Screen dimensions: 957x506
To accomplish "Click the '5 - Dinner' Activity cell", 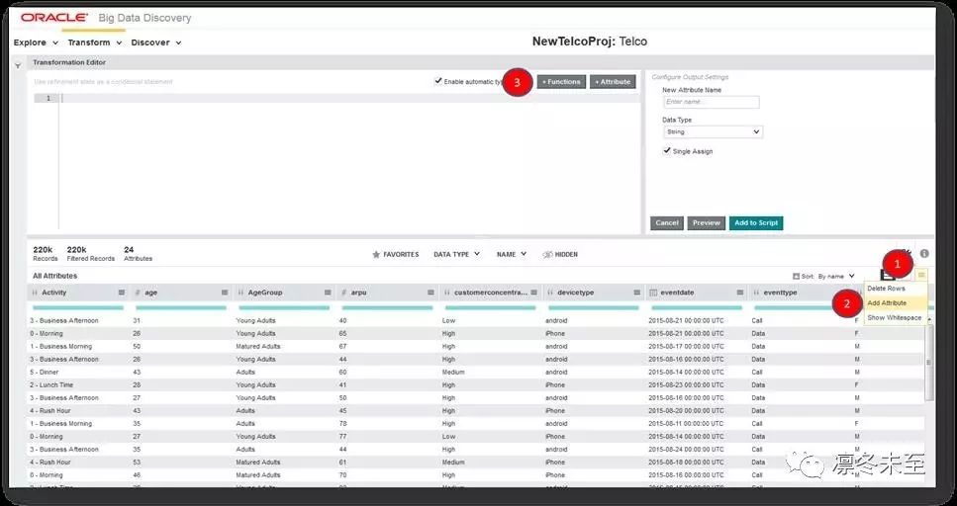I will point(45,372).
